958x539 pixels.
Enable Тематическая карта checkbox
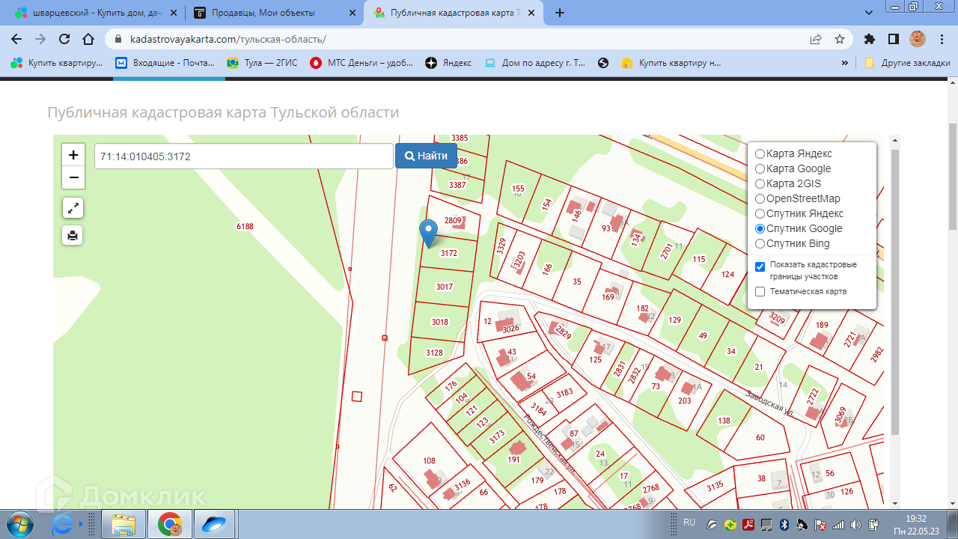click(x=760, y=292)
